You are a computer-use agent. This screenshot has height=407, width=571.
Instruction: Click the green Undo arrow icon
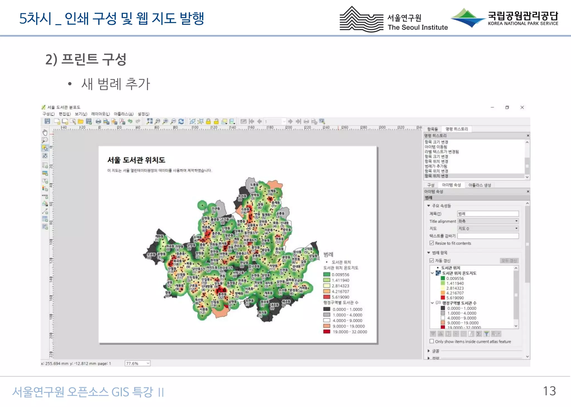coord(130,121)
